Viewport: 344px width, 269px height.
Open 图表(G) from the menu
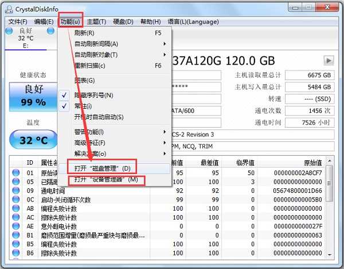point(115,80)
